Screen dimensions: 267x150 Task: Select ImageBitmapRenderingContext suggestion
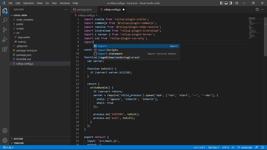pos(136,57)
